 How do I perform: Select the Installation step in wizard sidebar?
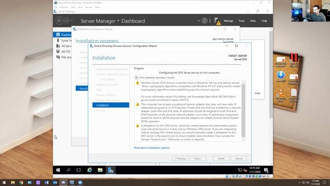coord(111,105)
